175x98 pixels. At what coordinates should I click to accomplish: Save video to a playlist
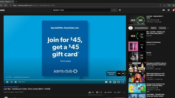[x=117, y=92]
